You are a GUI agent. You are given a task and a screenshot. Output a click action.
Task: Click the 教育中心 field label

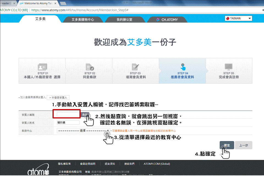[x=27, y=131]
